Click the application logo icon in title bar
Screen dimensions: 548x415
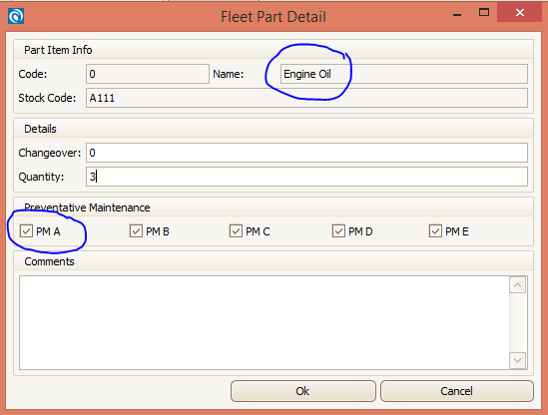[x=16, y=16]
